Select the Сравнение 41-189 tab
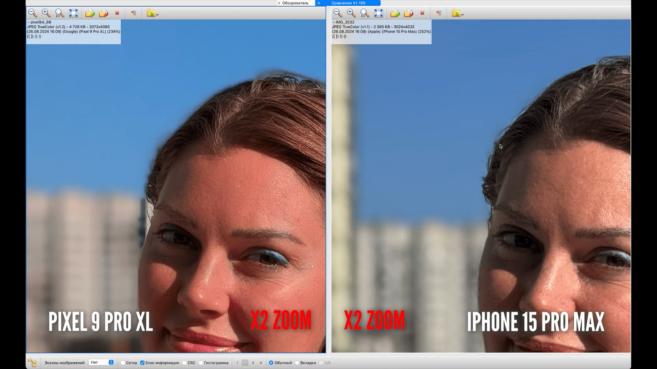657x369 pixels. 348,3
